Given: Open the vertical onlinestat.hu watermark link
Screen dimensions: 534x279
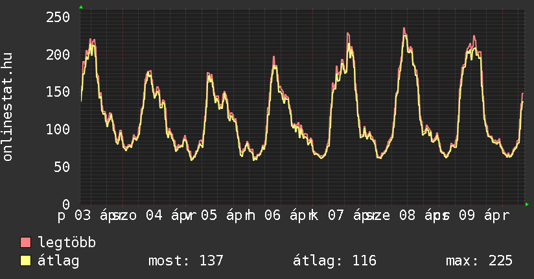Looking at the screenshot, I should point(8,107).
